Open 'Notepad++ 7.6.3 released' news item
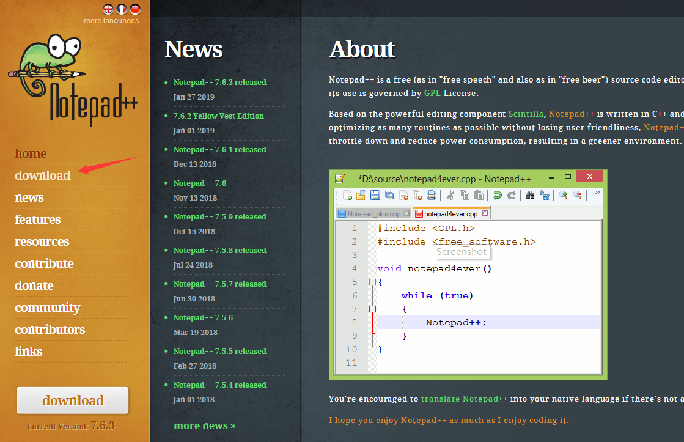Viewport: 684px width, 442px height. point(219,83)
